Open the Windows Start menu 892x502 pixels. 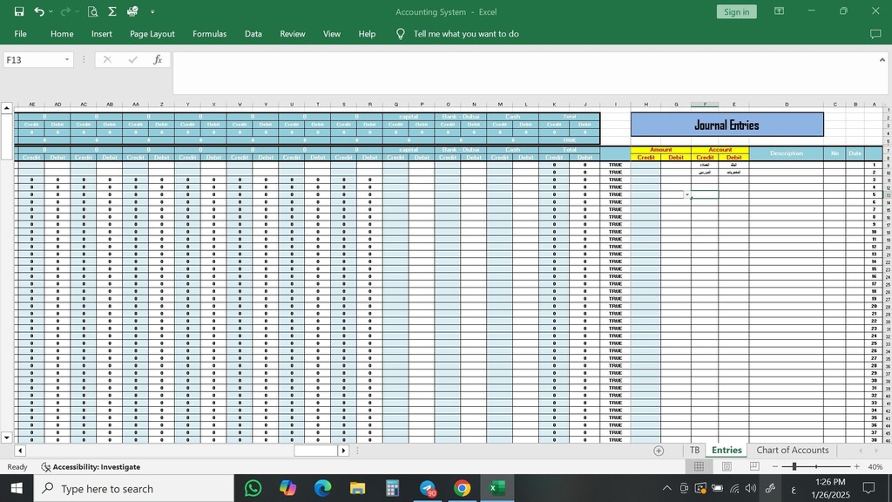(x=17, y=488)
